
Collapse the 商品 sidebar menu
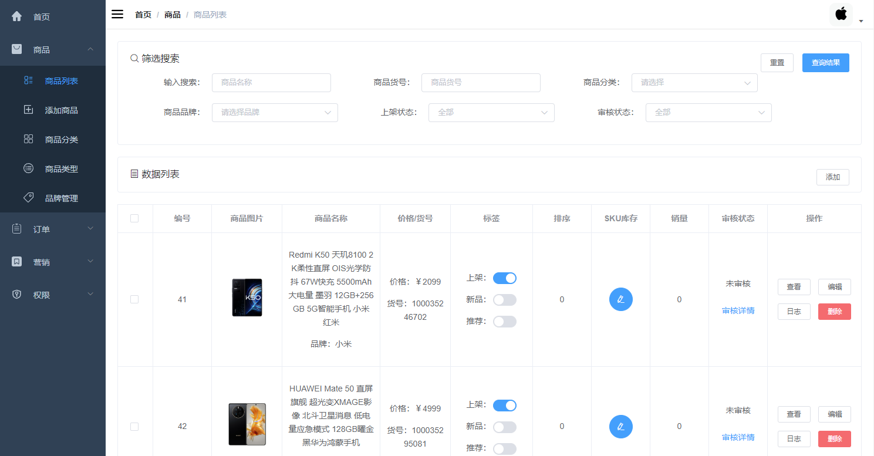(53, 49)
